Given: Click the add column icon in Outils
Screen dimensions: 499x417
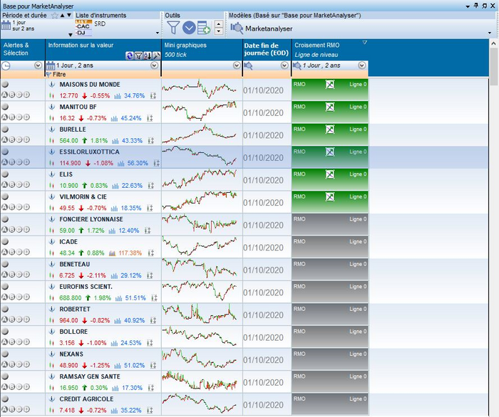Looking at the screenshot, I should (x=204, y=28).
